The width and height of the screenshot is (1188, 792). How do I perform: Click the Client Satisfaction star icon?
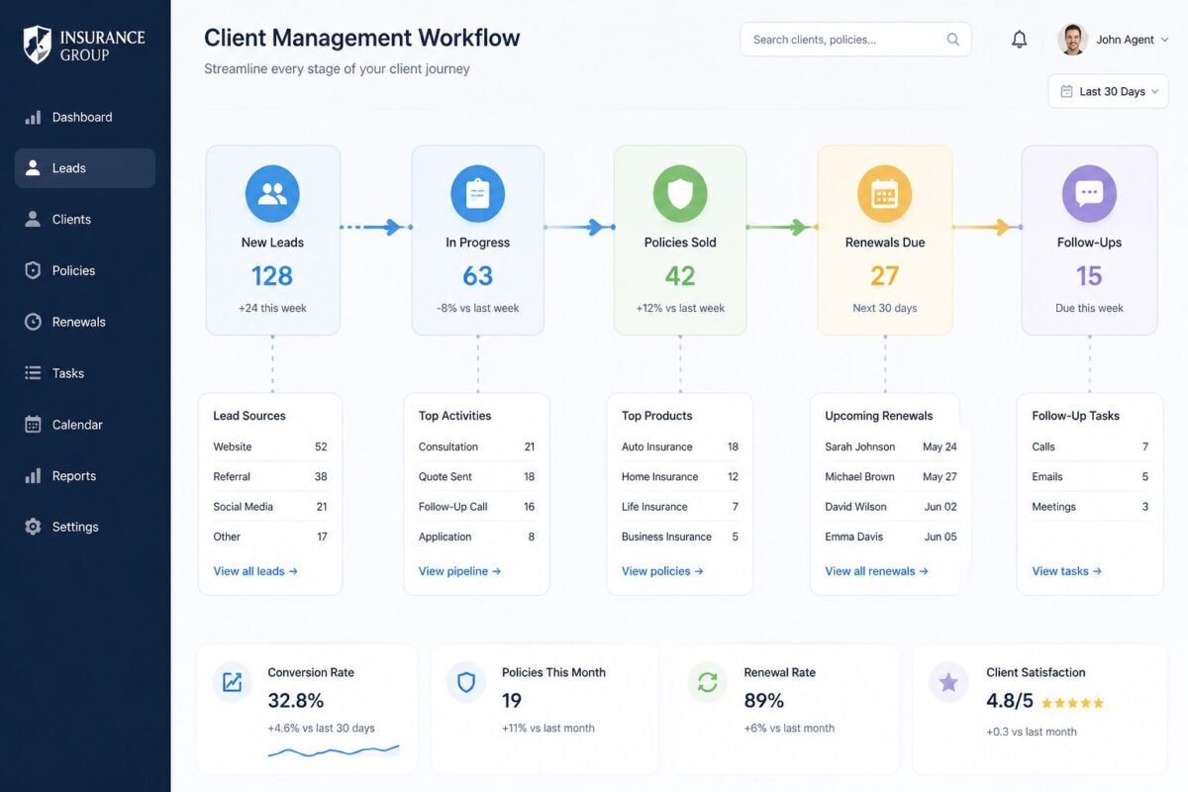tap(948, 682)
